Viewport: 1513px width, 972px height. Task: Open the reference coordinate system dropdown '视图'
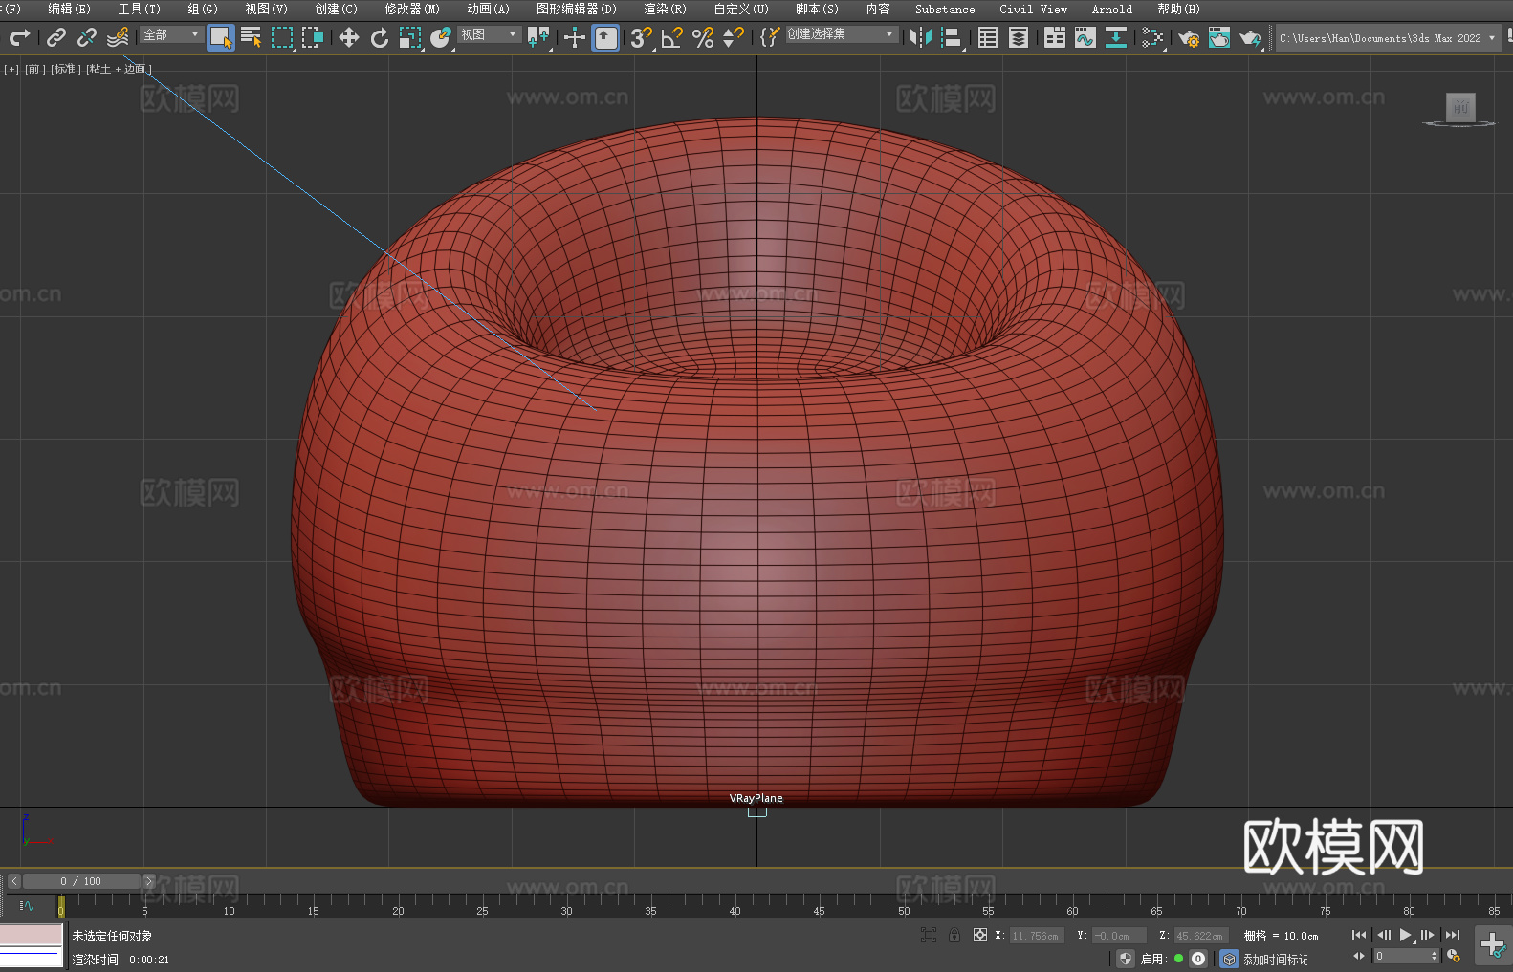pyautogui.click(x=489, y=34)
